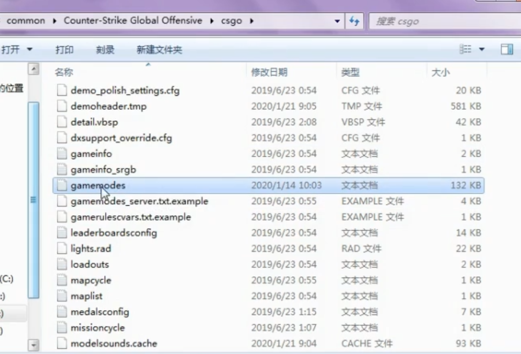Expand arrow after csgo breadcrumb
Screen dimensions: 521x354
coord(252,21)
